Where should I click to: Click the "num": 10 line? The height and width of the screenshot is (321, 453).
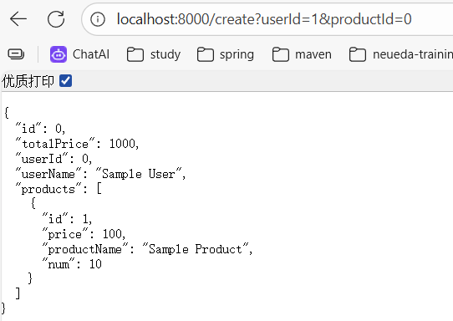pyautogui.click(x=72, y=264)
